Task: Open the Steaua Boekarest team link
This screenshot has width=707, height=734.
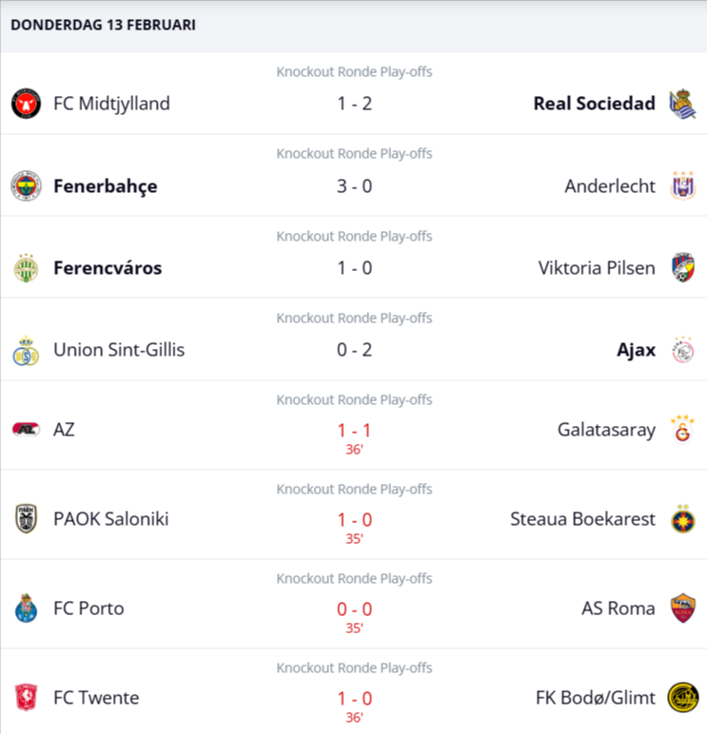Action: tap(582, 519)
